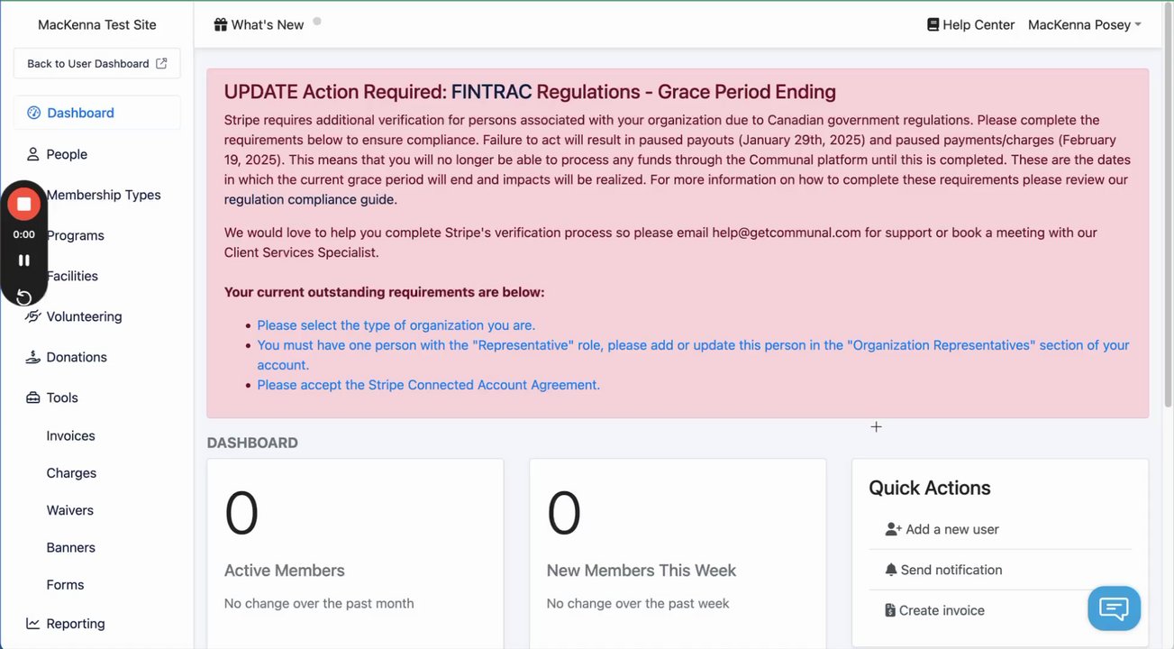Click Please accept the Stripe Connected Account Agreement
Viewport: 1174px width, 649px height.
(x=428, y=385)
